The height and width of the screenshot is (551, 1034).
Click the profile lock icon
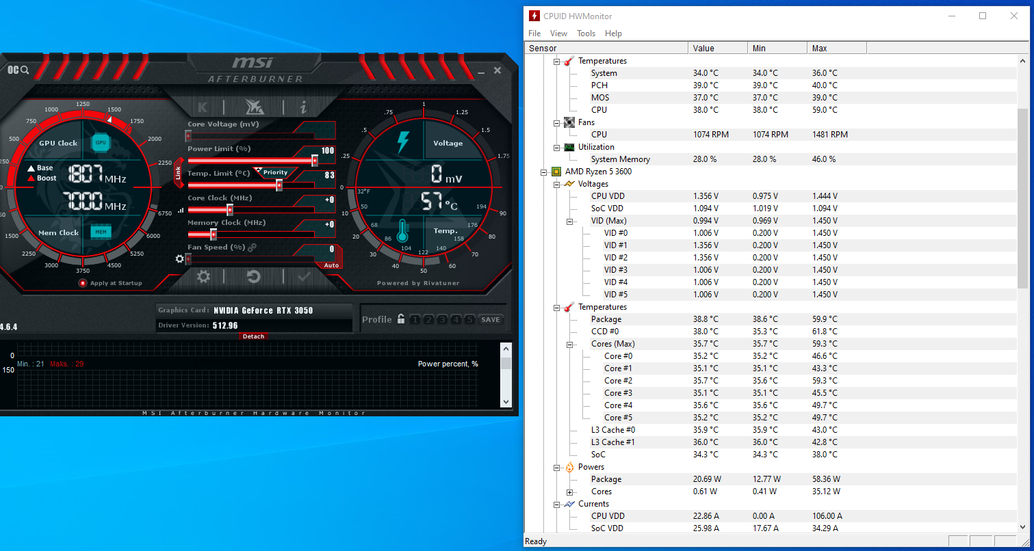(x=400, y=319)
